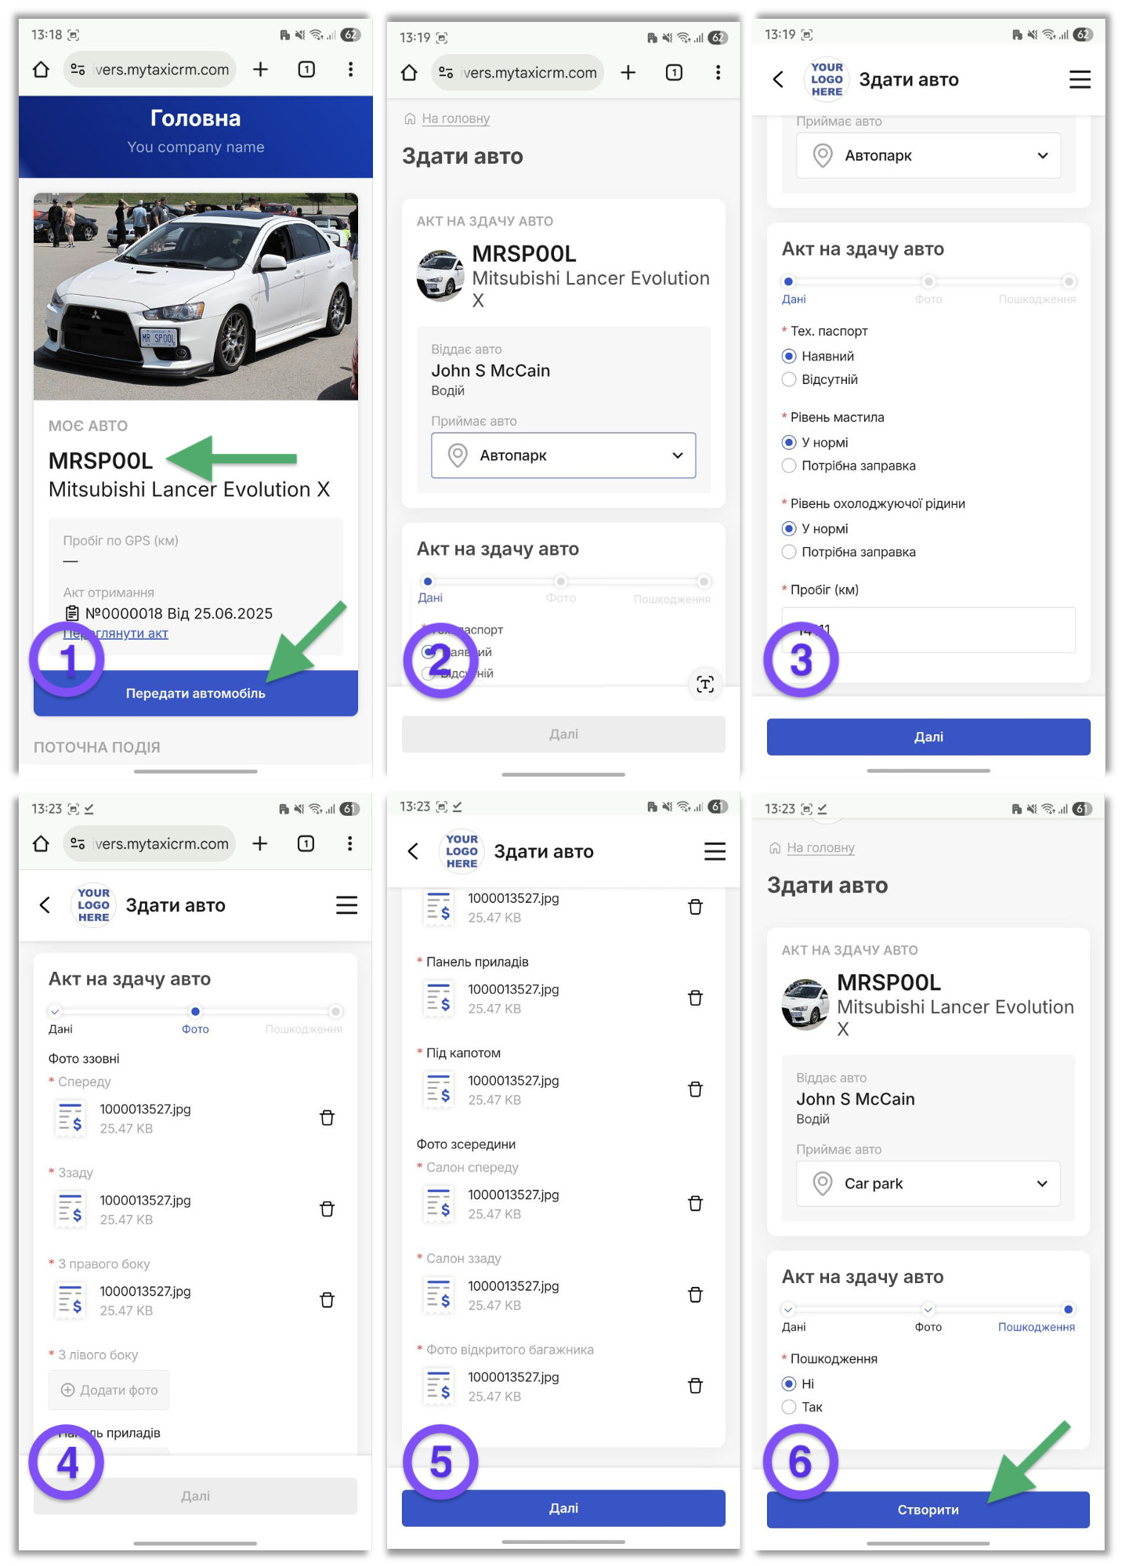The image size is (1122, 1566).
Task: Open hamburger menu in screenshot 4 header
Action: click(346, 905)
